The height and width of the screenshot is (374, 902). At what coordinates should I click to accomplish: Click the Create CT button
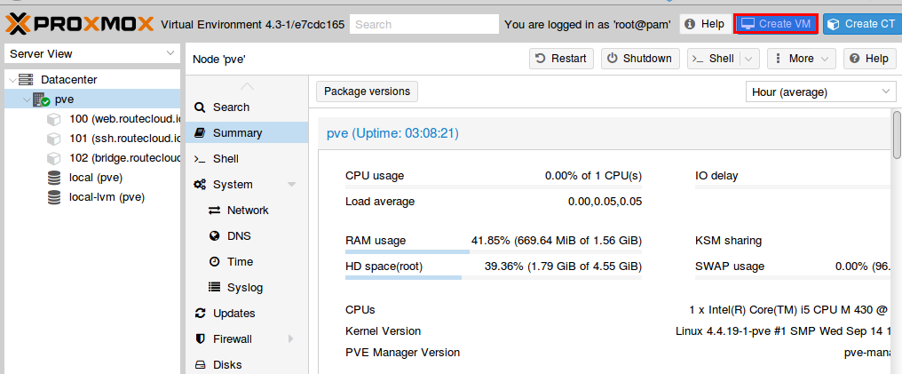point(862,24)
